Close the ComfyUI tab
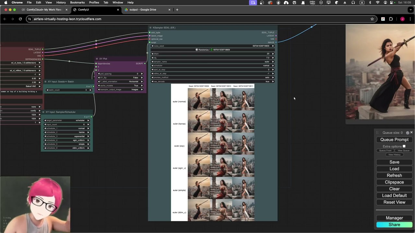415x233 pixels. coord(118,10)
